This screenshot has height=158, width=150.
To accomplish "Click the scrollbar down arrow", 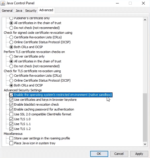I will point(145,144).
